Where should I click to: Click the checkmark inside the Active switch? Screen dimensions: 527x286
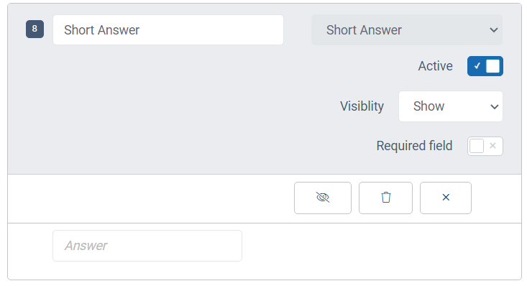click(x=477, y=66)
